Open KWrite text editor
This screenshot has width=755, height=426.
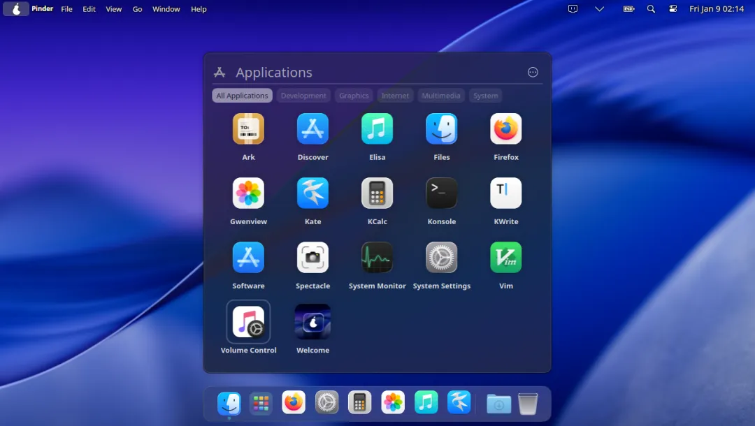click(x=505, y=193)
